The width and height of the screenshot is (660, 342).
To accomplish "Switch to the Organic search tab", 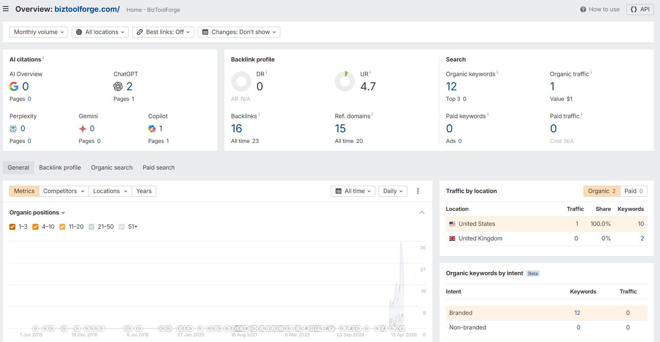I will click(x=112, y=168).
